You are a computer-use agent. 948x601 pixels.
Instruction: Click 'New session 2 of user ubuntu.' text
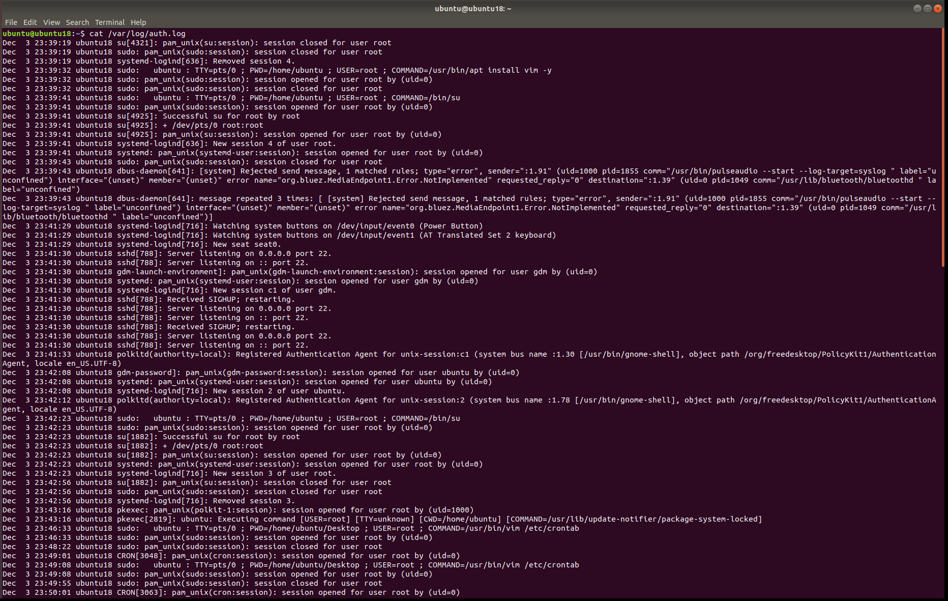click(x=279, y=391)
